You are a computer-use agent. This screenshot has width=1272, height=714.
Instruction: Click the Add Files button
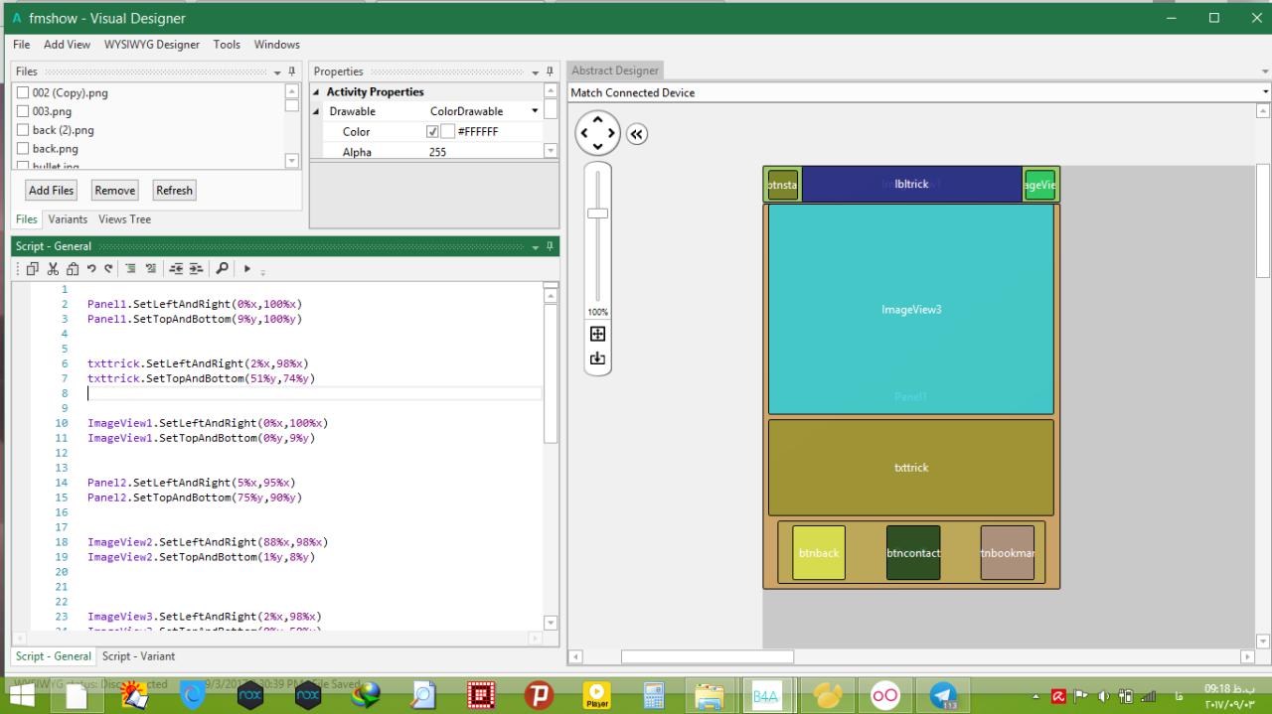51,191
